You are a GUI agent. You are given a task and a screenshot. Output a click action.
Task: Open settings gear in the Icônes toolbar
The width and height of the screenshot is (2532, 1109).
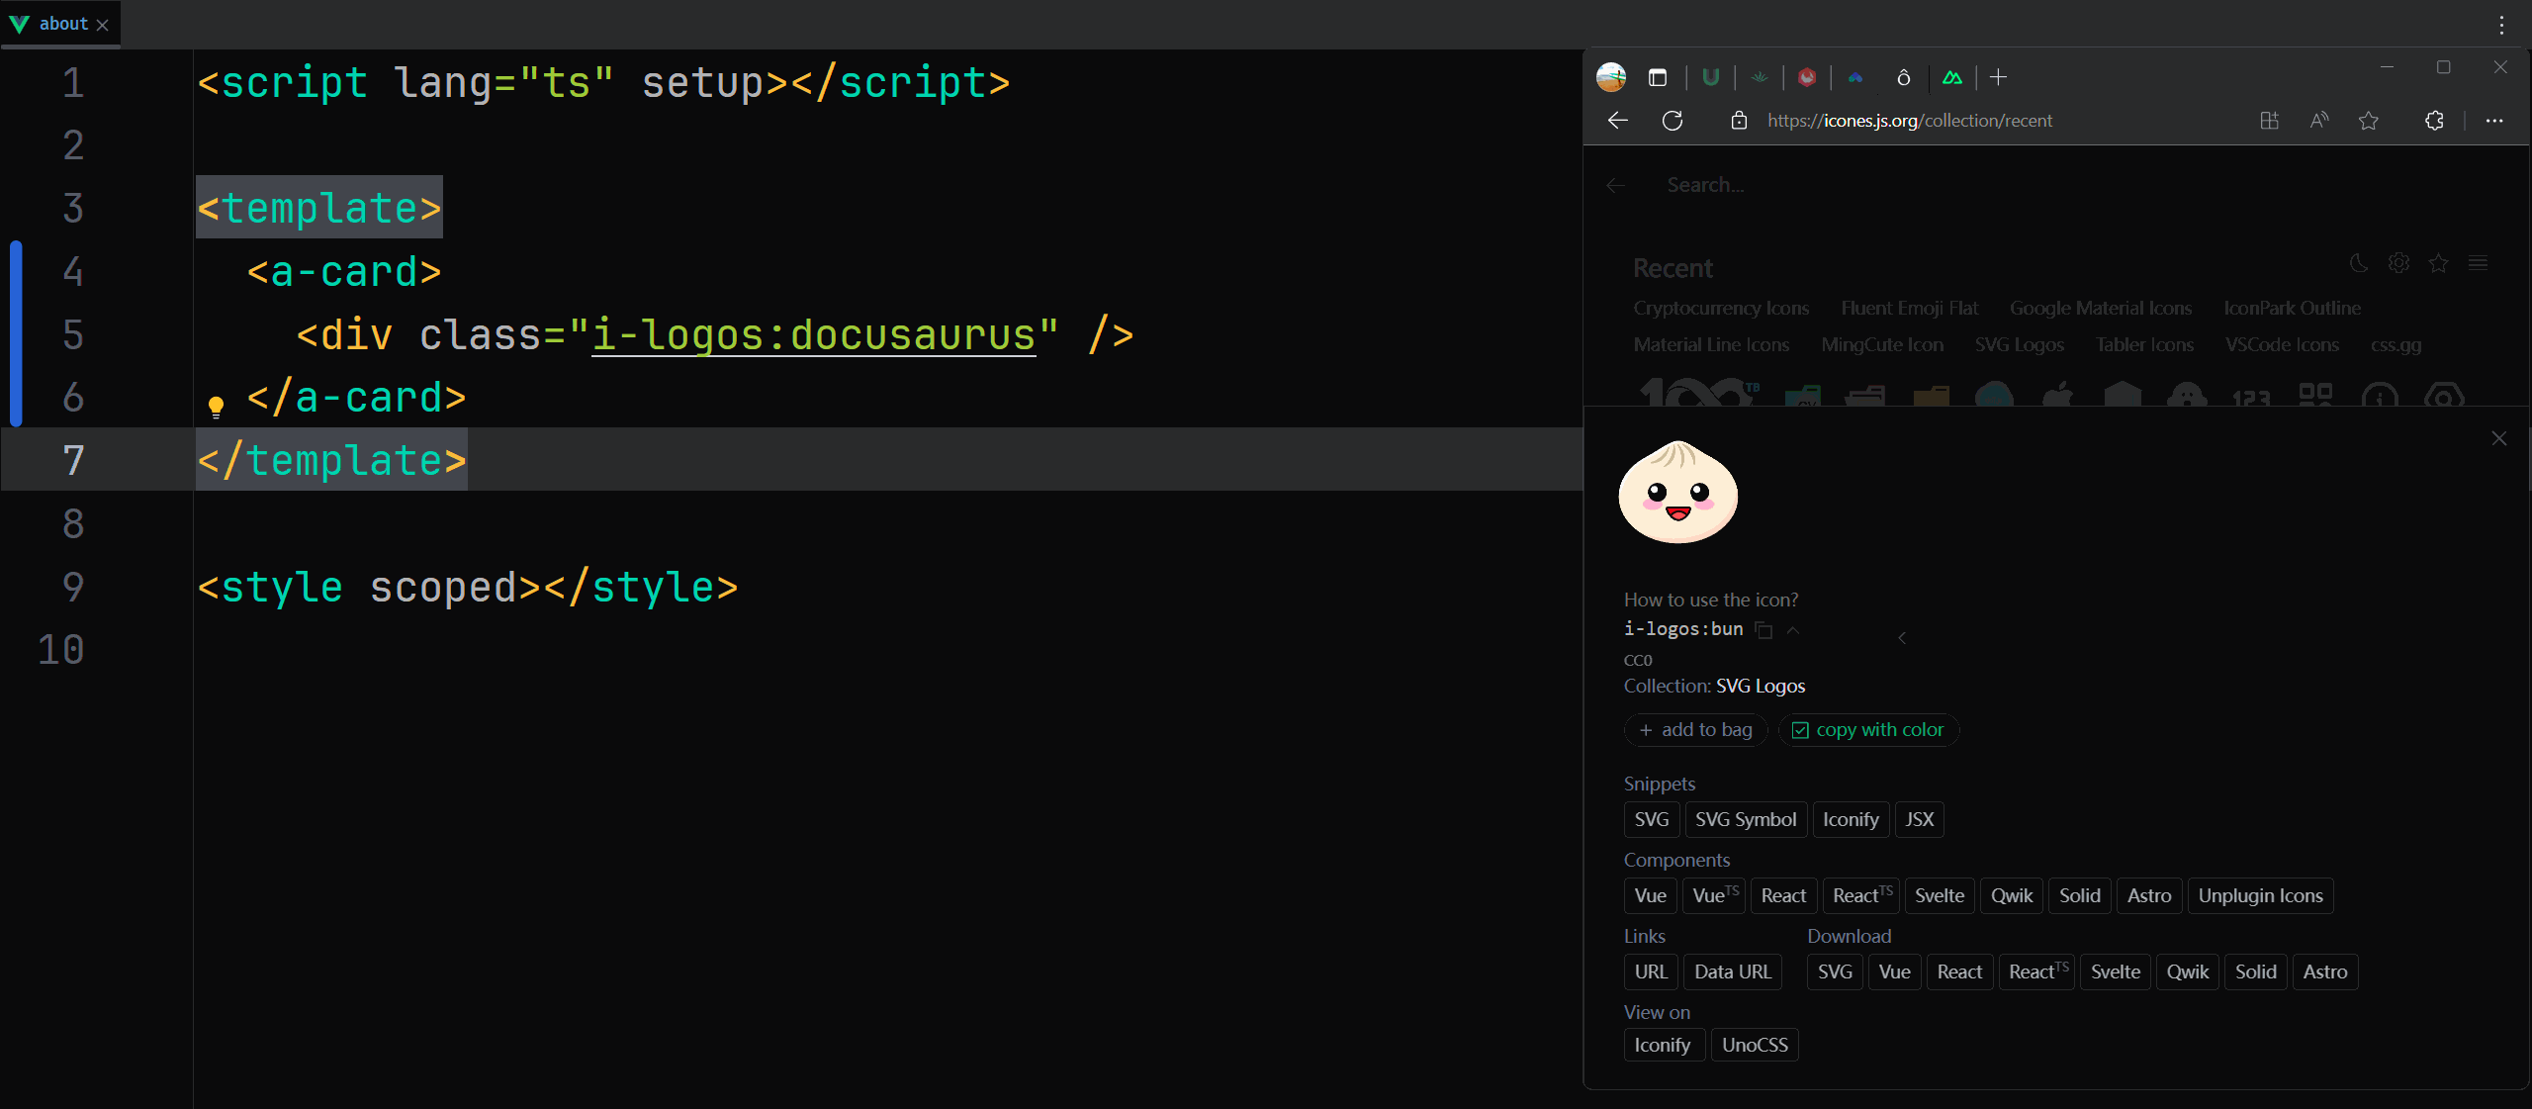pyautogui.click(x=2399, y=262)
